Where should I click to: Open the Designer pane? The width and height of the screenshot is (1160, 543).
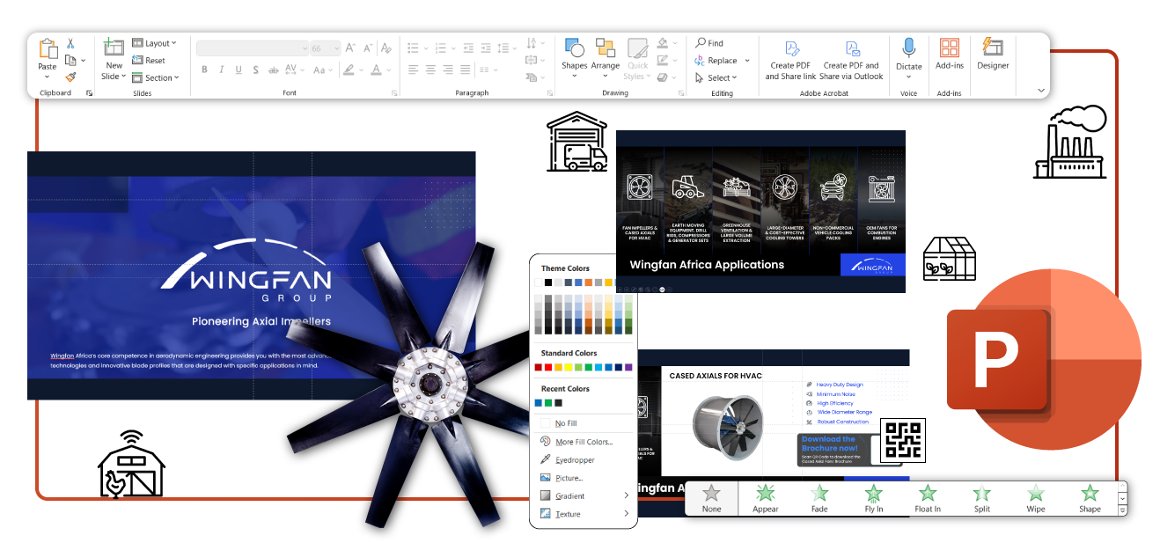click(x=993, y=54)
